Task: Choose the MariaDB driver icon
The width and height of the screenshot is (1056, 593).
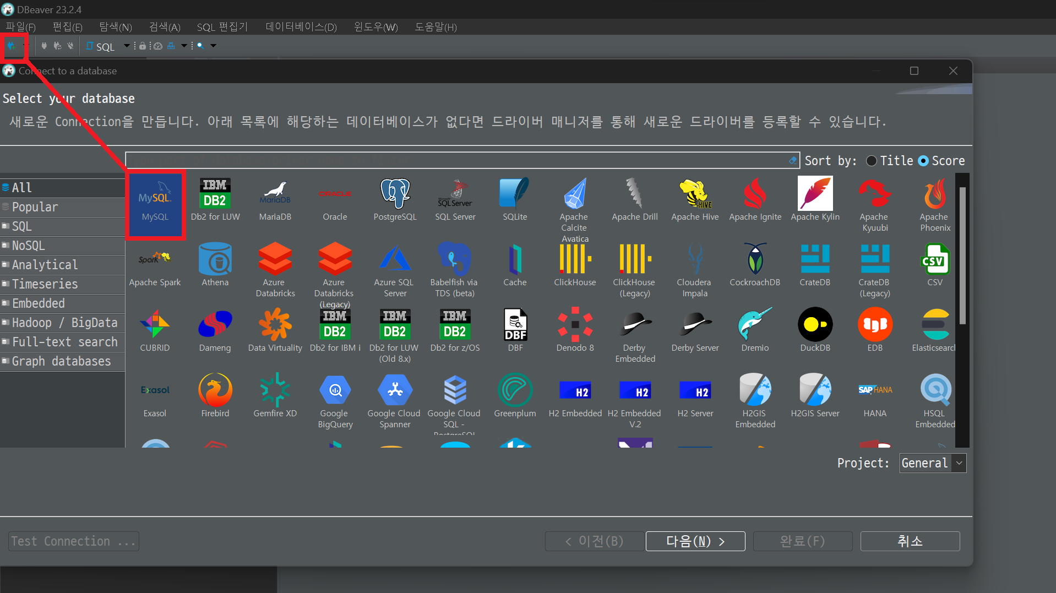Action: (275, 199)
